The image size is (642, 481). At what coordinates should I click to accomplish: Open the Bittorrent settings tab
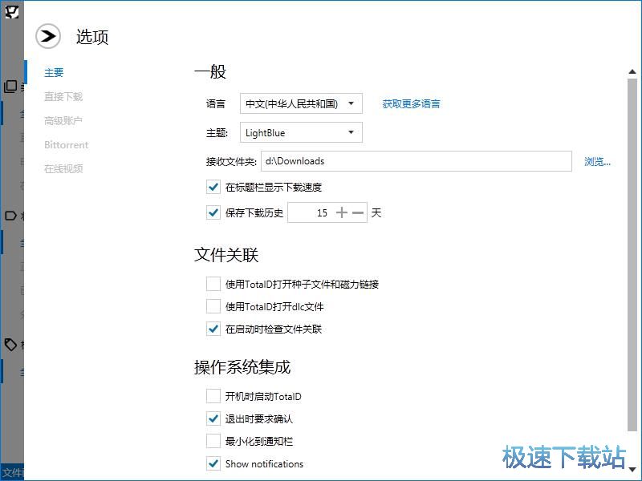click(67, 145)
